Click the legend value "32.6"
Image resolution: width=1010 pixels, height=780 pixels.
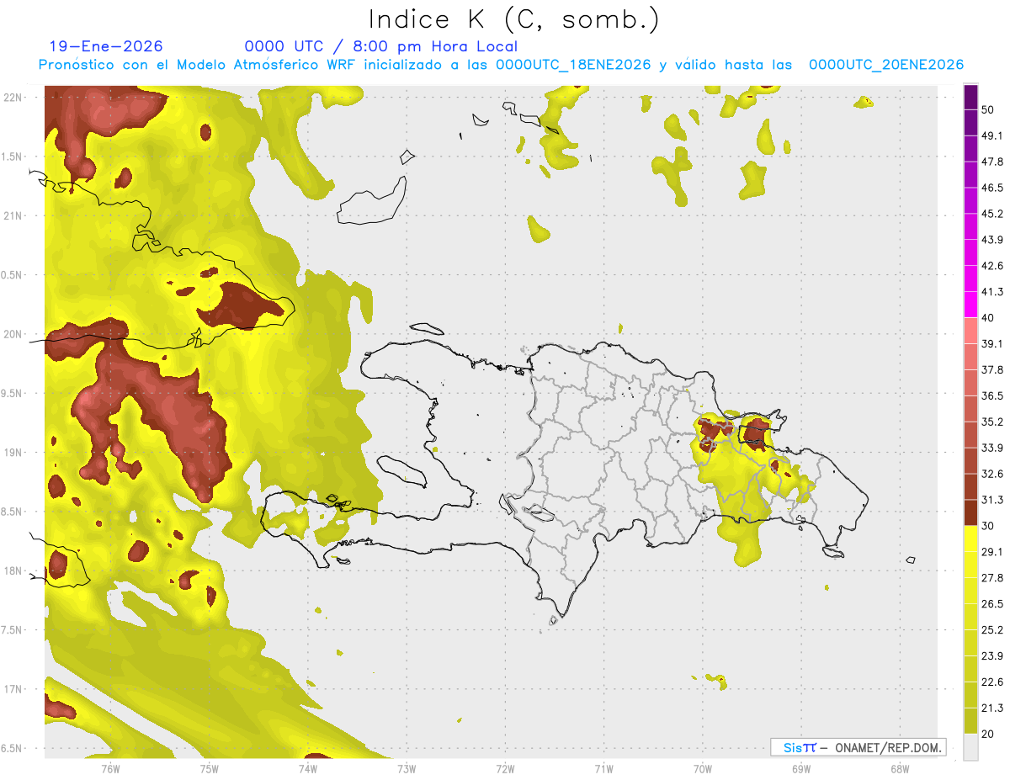(x=992, y=474)
